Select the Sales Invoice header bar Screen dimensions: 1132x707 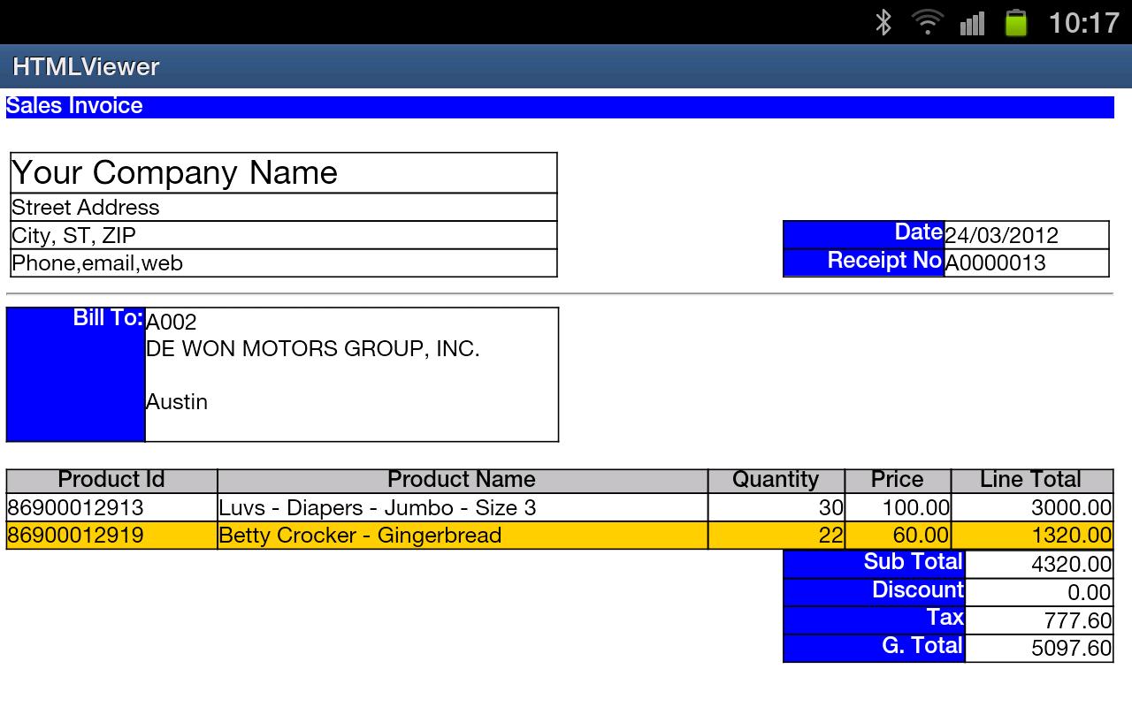point(560,106)
